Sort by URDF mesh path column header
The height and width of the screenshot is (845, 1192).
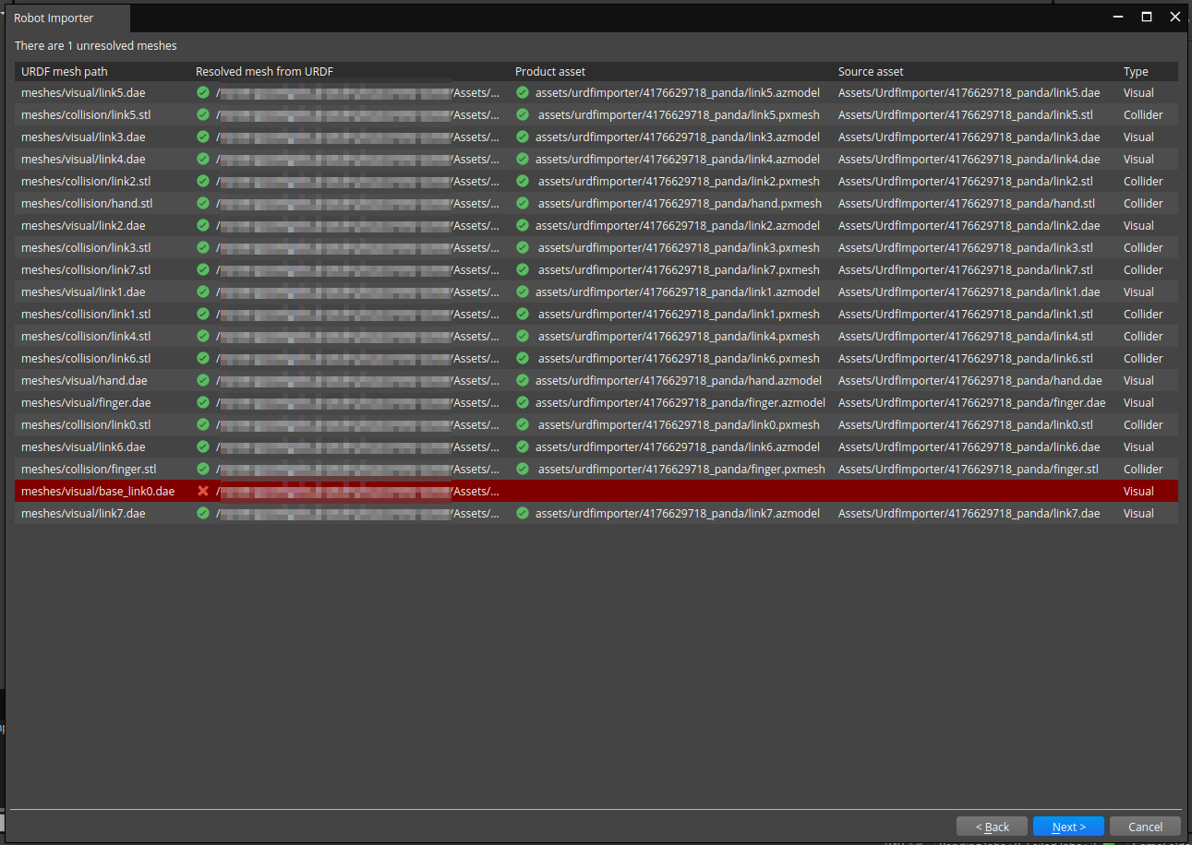point(65,71)
